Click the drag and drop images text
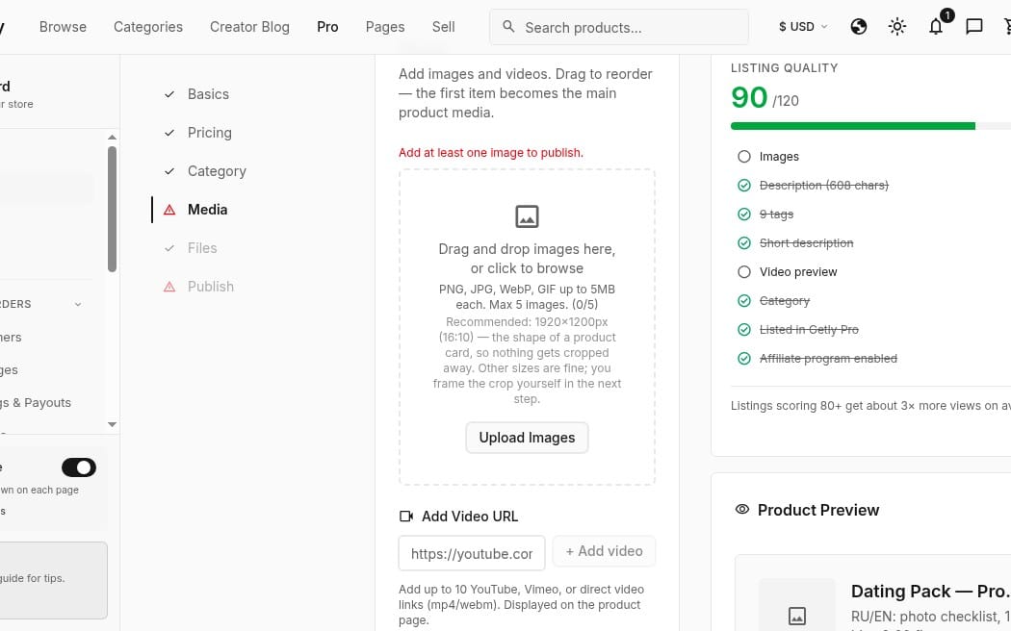Viewport: 1011px width, 631px height. click(x=527, y=259)
